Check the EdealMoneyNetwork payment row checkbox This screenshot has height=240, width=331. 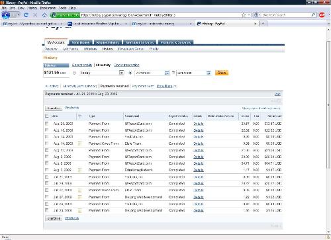click(46, 170)
